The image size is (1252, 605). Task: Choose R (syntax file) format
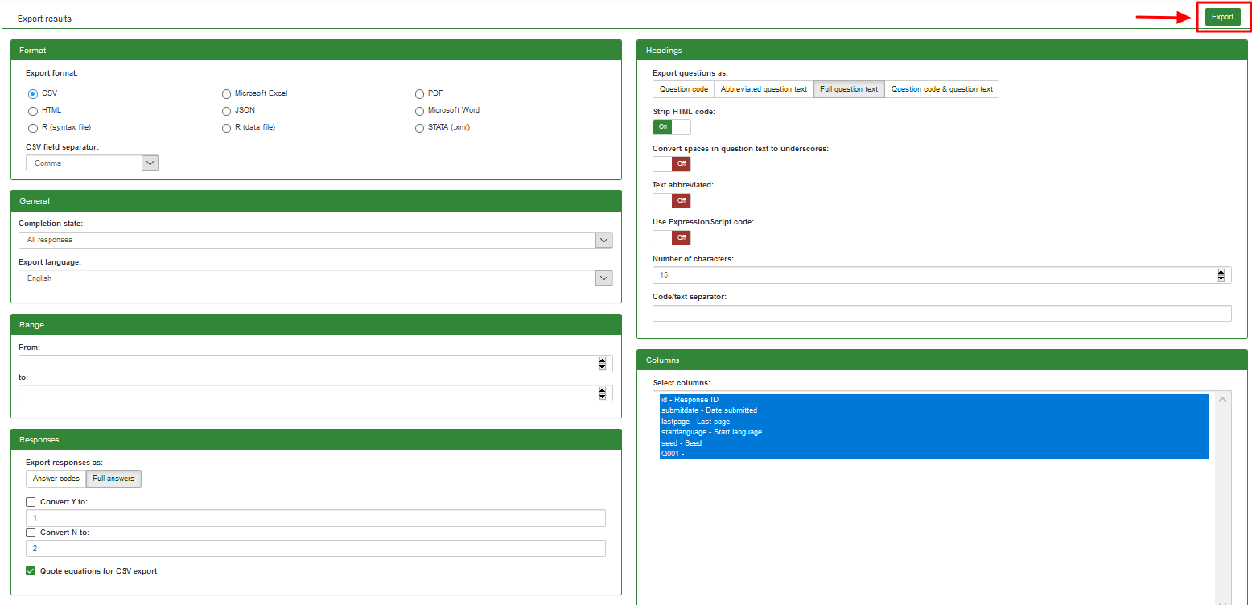pos(33,128)
